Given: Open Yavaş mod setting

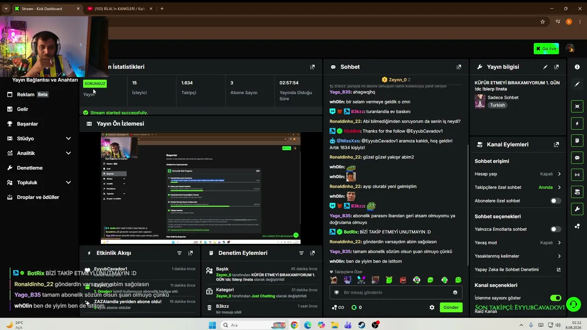Looking at the screenshot, I should [x=518, y=242].
